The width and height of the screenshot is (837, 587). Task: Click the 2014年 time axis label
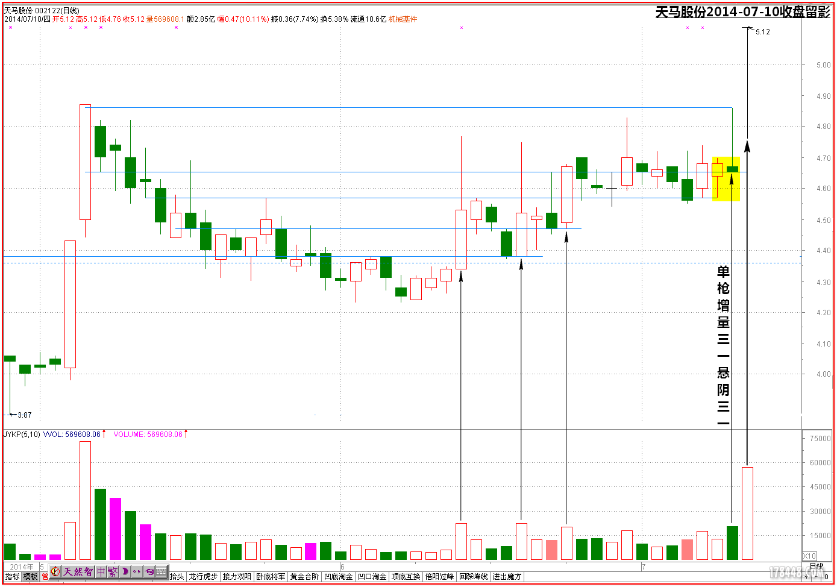[22, 567]
